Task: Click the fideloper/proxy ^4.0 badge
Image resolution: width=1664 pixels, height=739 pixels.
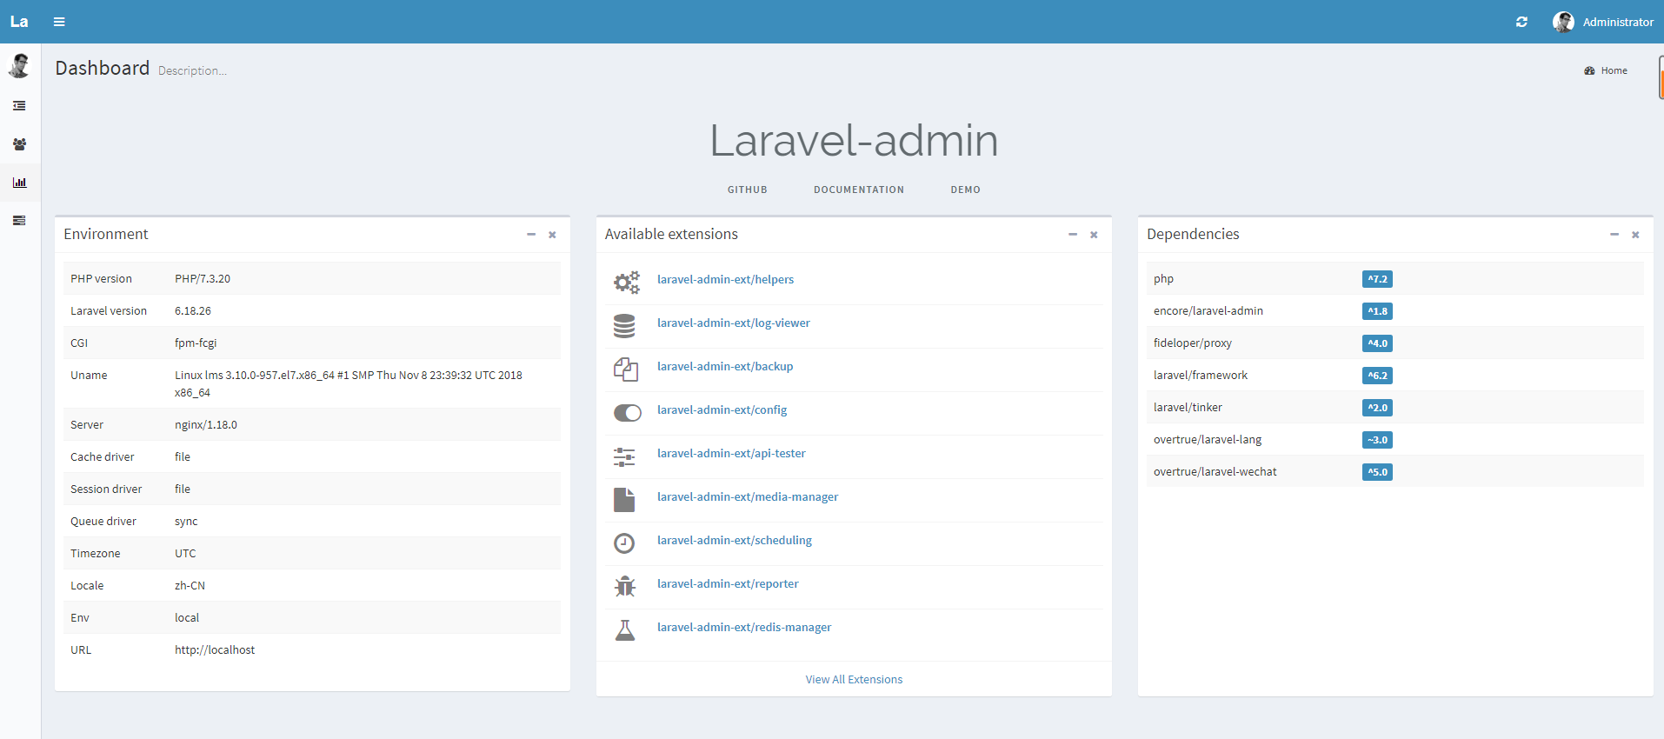Action: [x=1377, y=343]
